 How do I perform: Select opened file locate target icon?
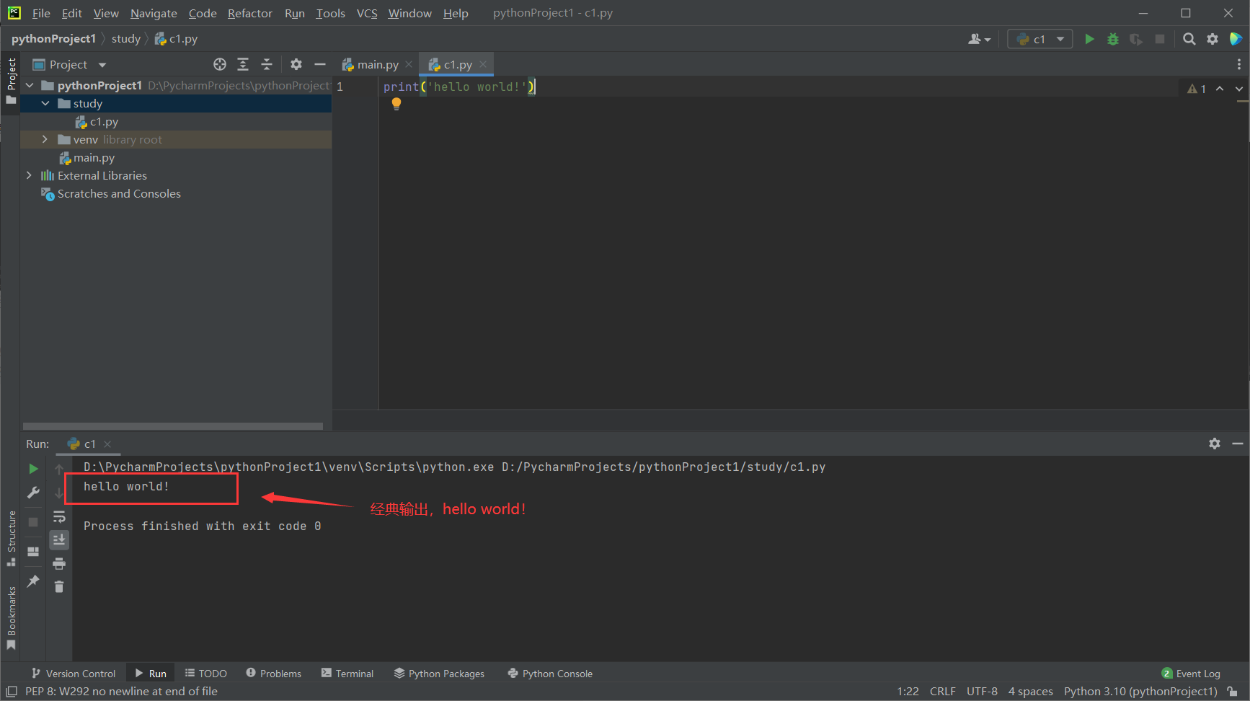click(x=220, y=64)
